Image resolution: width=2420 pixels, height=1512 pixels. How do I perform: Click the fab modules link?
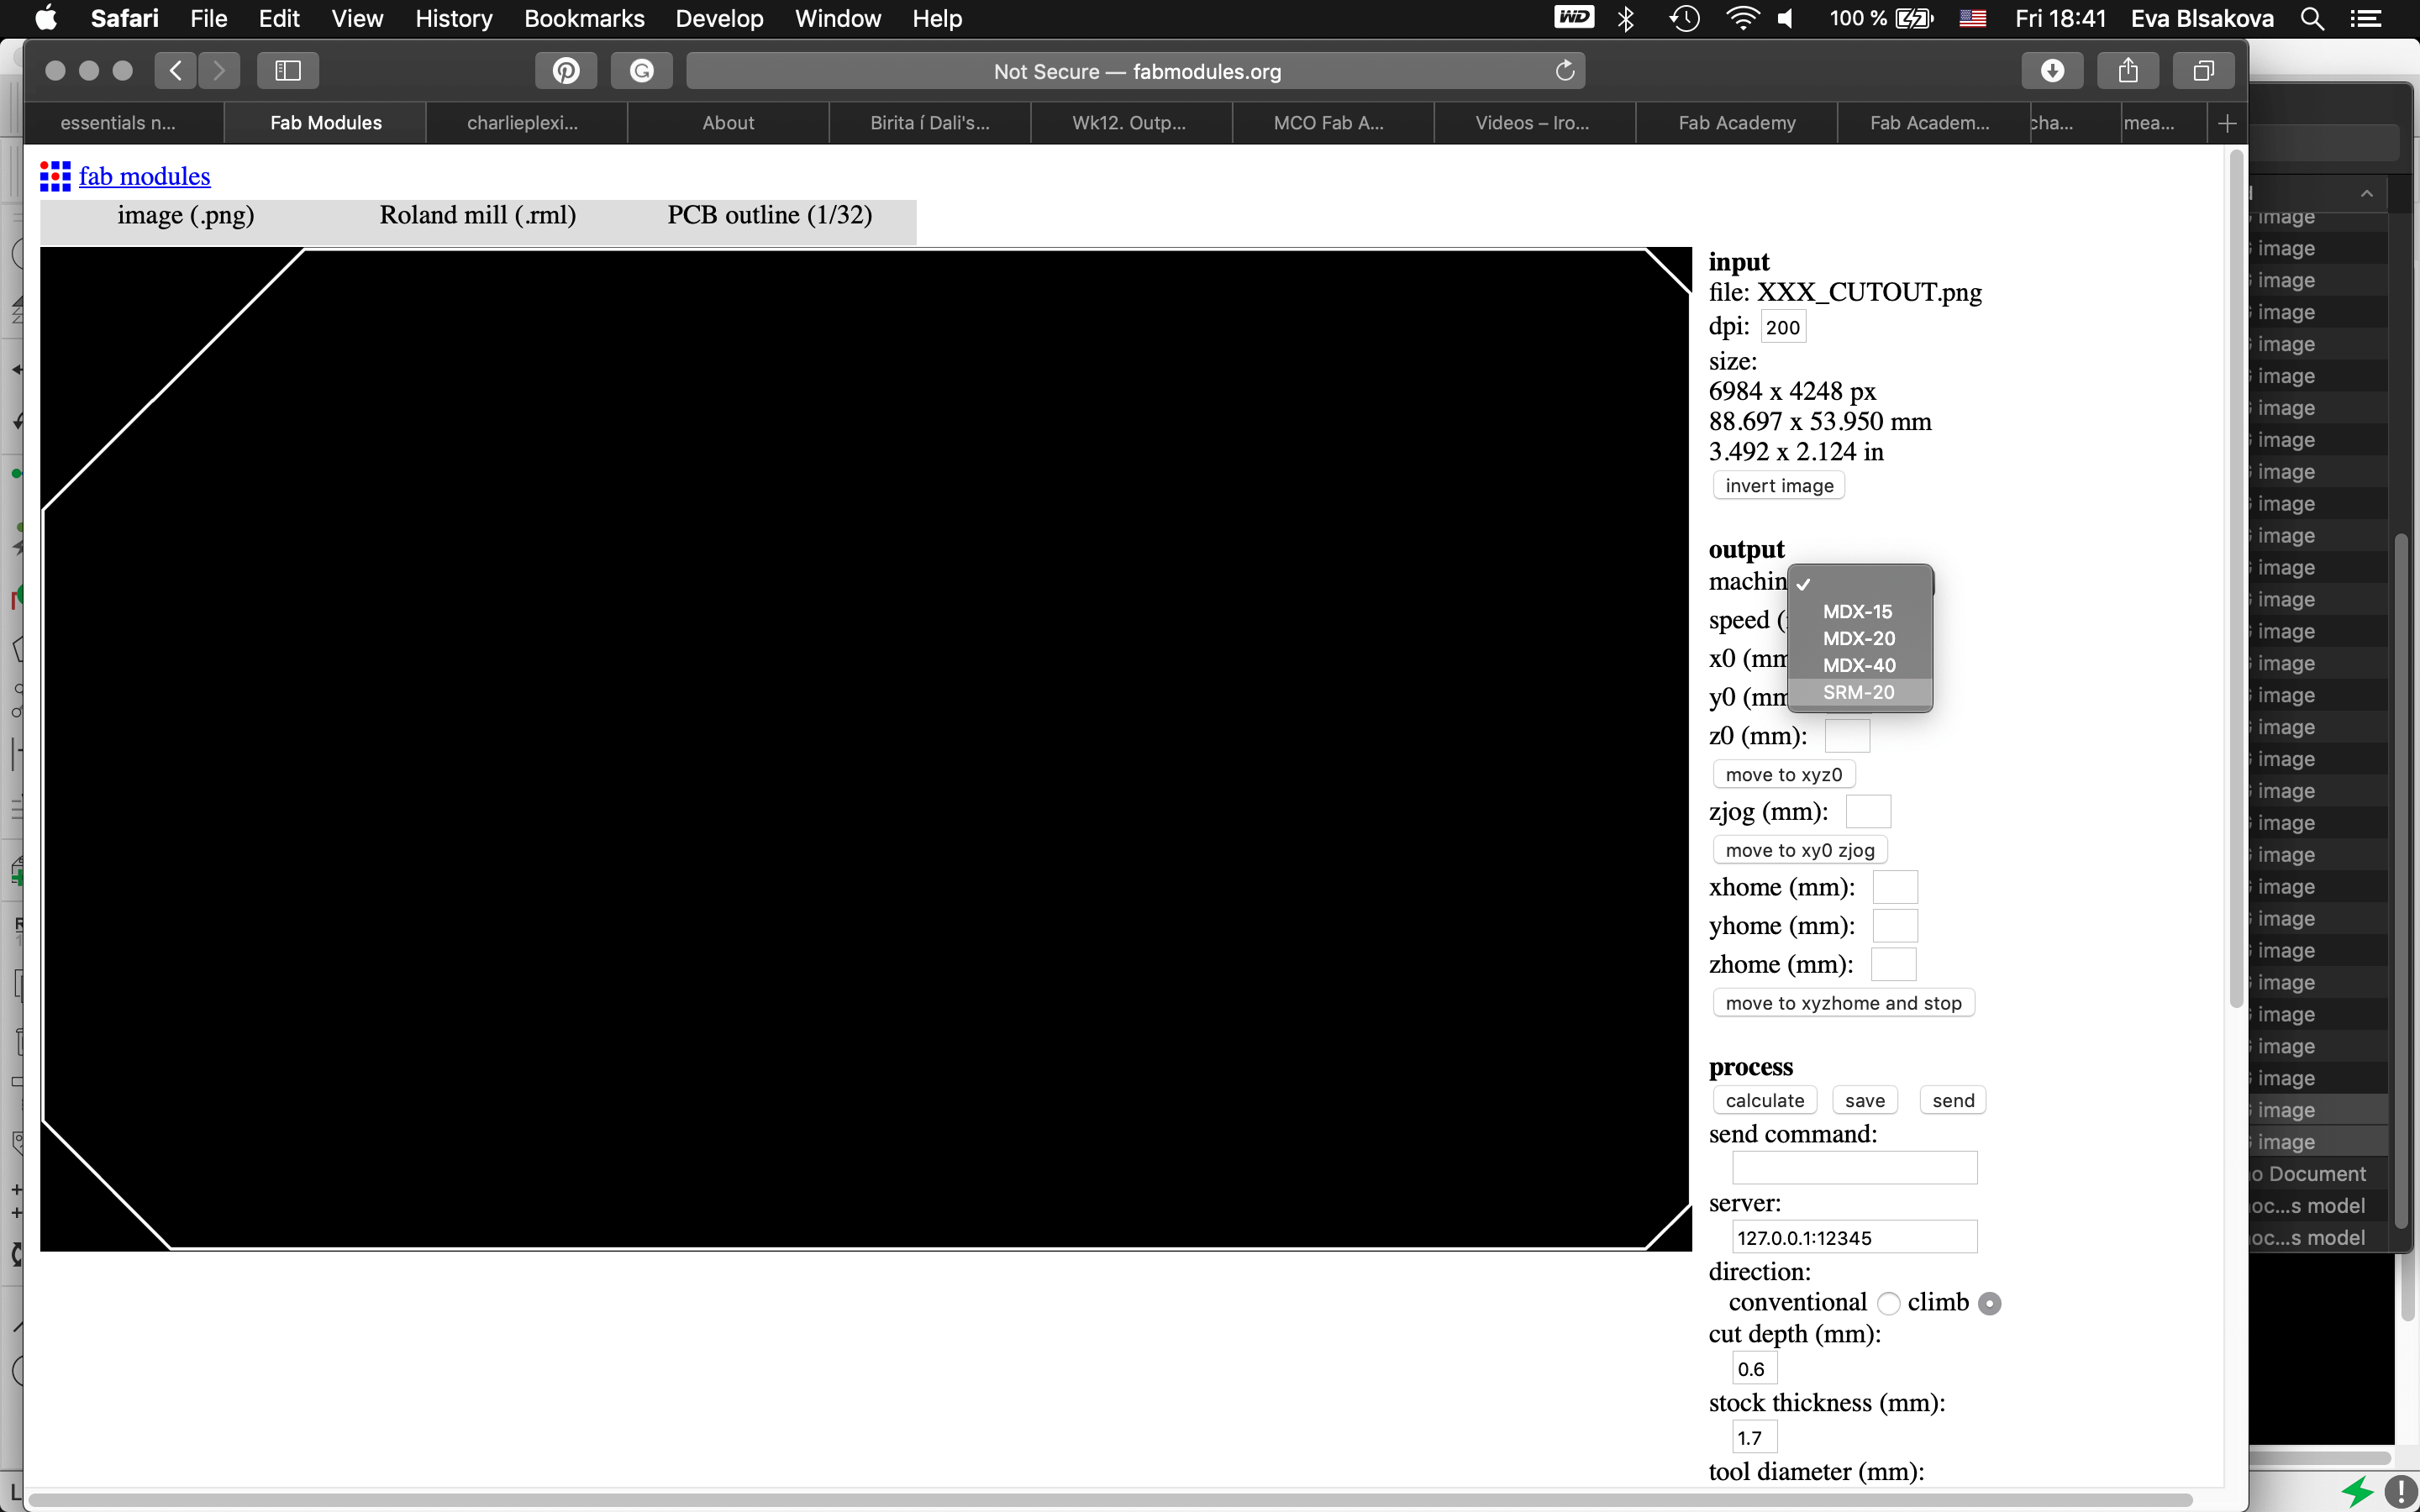pos(144,177)
